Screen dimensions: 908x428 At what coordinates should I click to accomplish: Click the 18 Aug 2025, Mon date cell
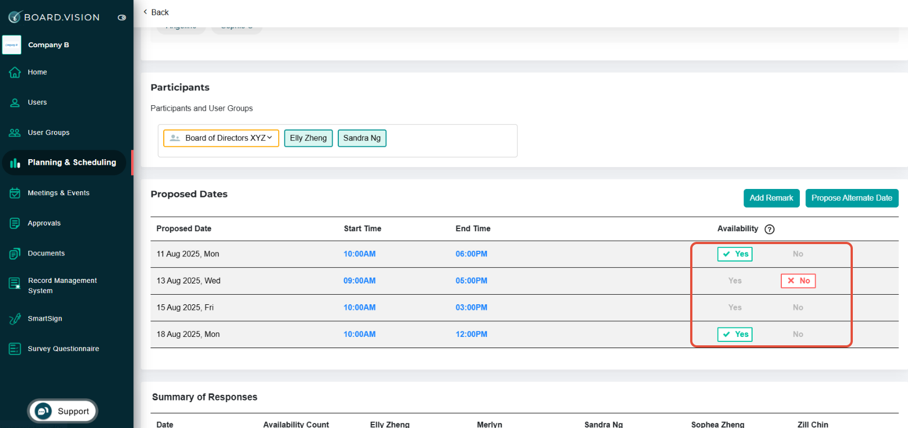pyautogui.click(x=188, y=335)
